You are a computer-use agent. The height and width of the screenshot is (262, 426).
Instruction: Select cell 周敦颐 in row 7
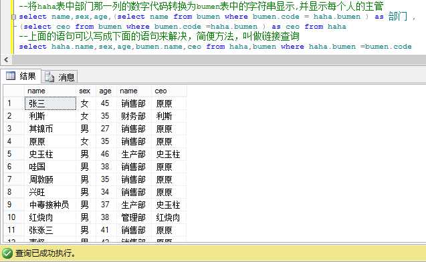50,179
